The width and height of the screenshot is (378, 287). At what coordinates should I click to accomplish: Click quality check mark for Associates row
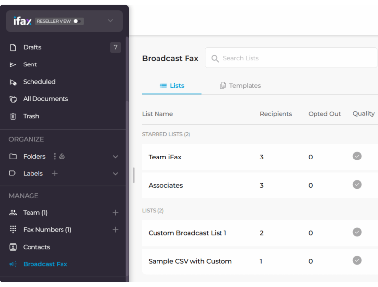point(357,185)
